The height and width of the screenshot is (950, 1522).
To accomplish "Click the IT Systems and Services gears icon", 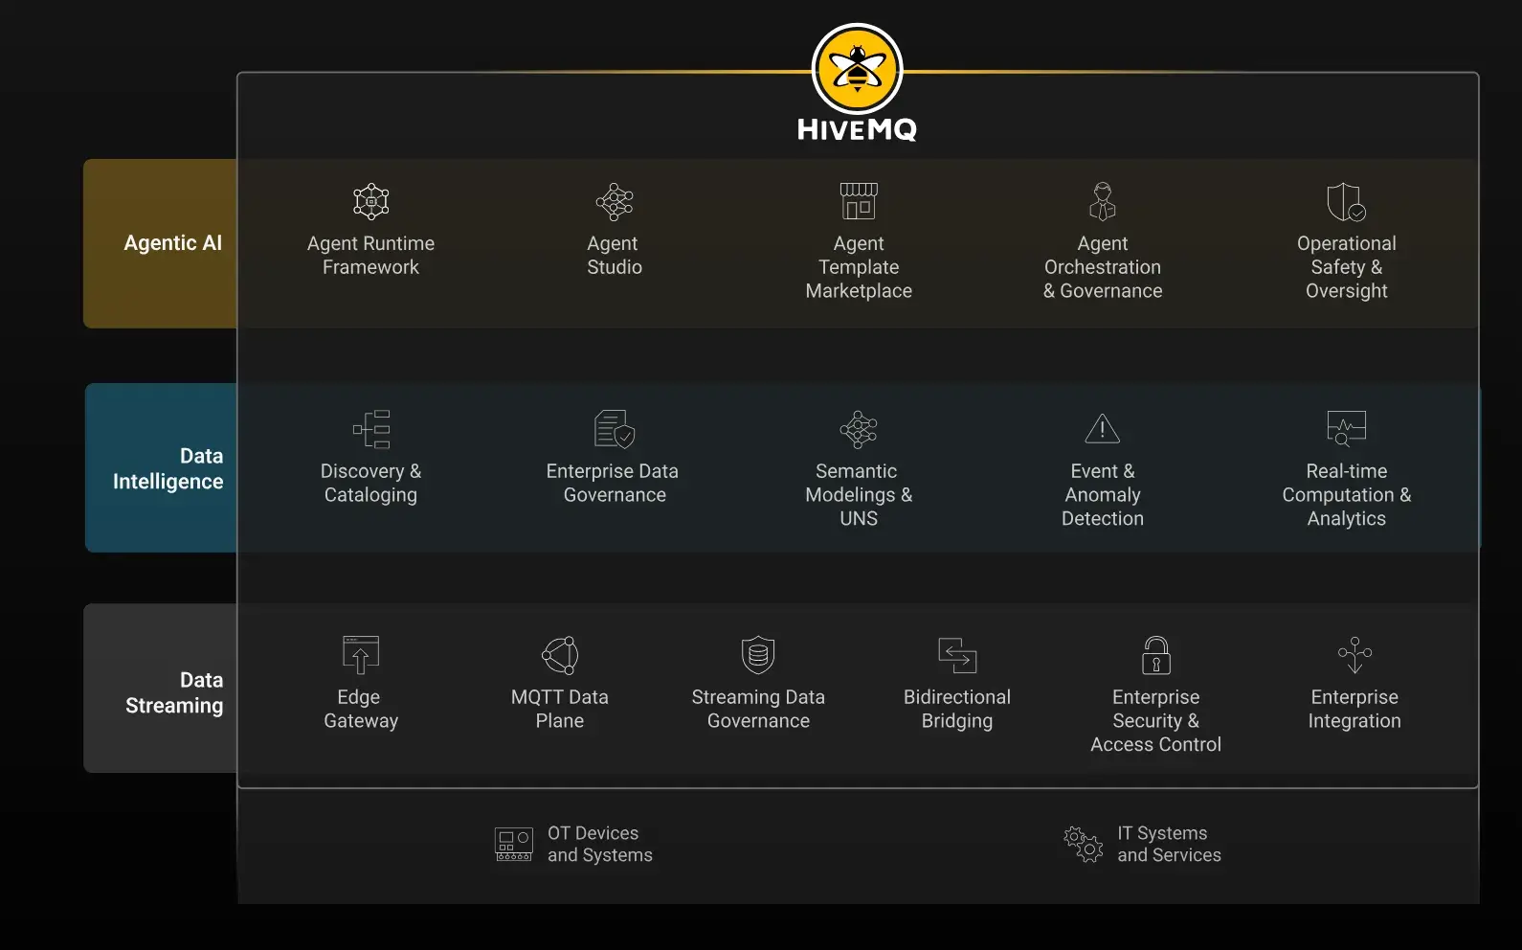I will pyautogui.click(x=1084, y=845).
